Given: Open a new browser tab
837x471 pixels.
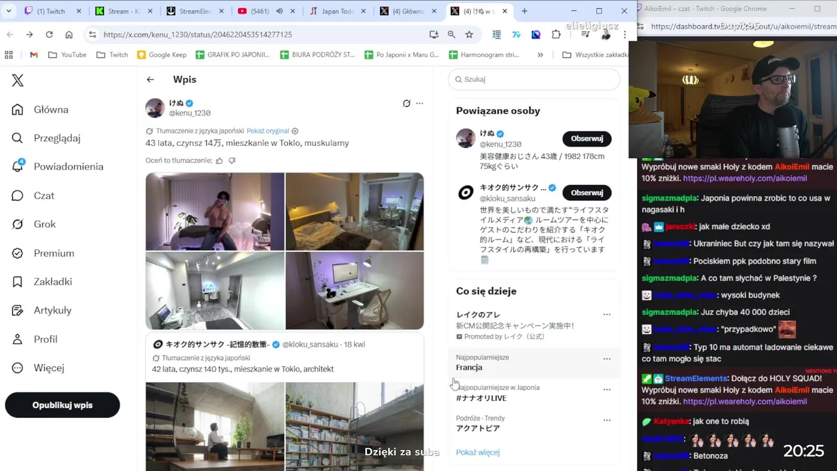Looking at the screenshot, I should click(524, 11).
